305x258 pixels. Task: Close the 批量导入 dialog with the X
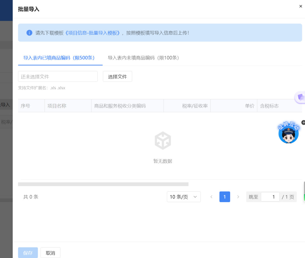(300, 6)
